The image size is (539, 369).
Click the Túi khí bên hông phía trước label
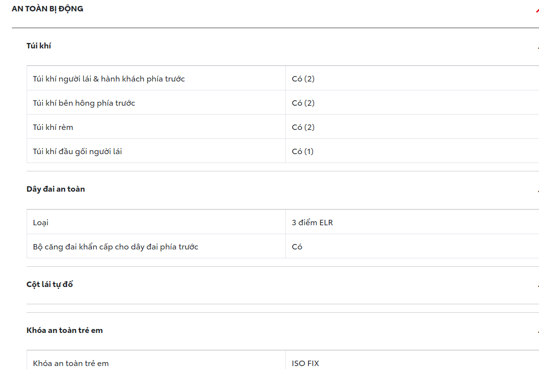(x=84, y=103)
